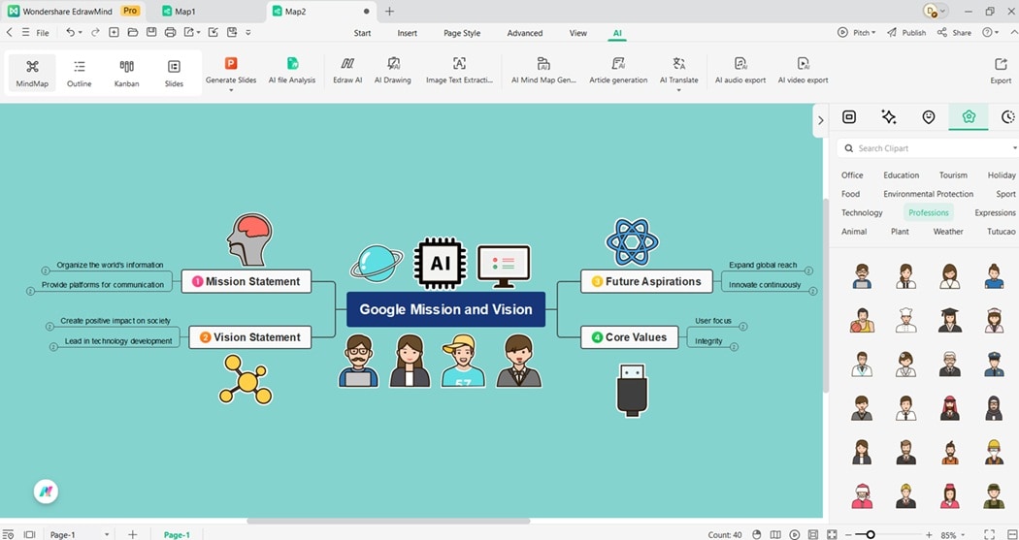Collapse the right side panel with the arrow

(x=820, y=120)
